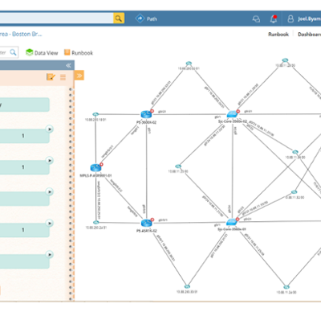Click red alert badge on Sjc-Core-3560x-02
The image size is (321, 312).
(x=238, y=111)
